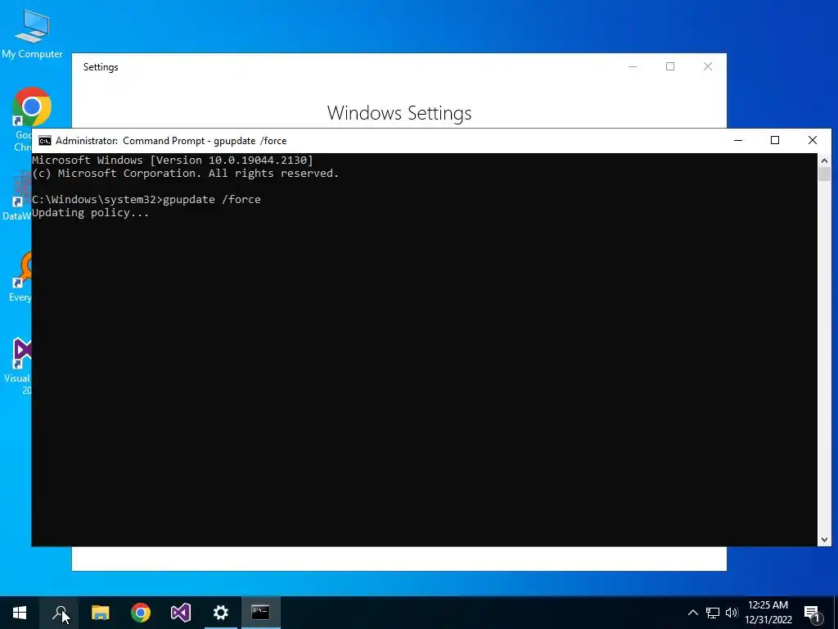
Task: Click the 'gpupdate /force' command text
Action: 212,200
